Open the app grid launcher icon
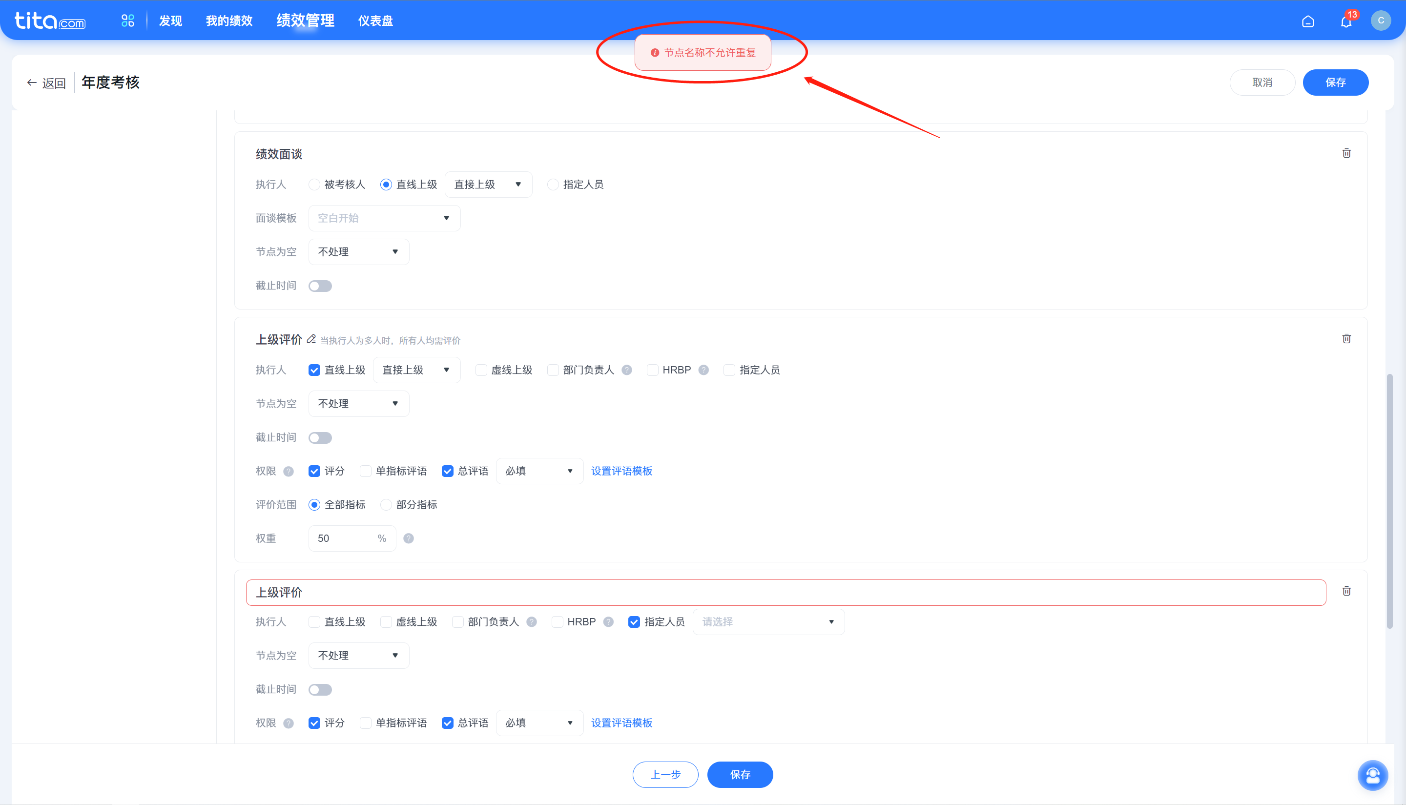The image size is (1406, 805). [128, 21]
